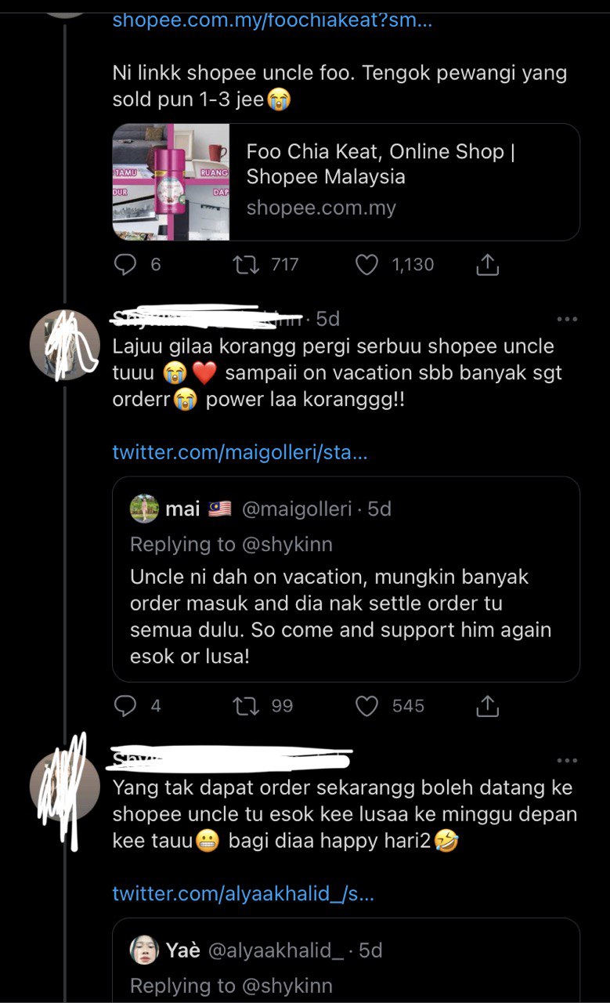Reply to the tweet with 4 comments

pyautogui.click(x=125, y=706)
